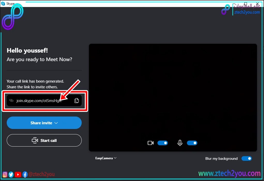Image resolution: width=264 pixels, height=181 pixels.
Task: Click the "Are you ready to Meet Now?" text
Action: pos(39,59)
